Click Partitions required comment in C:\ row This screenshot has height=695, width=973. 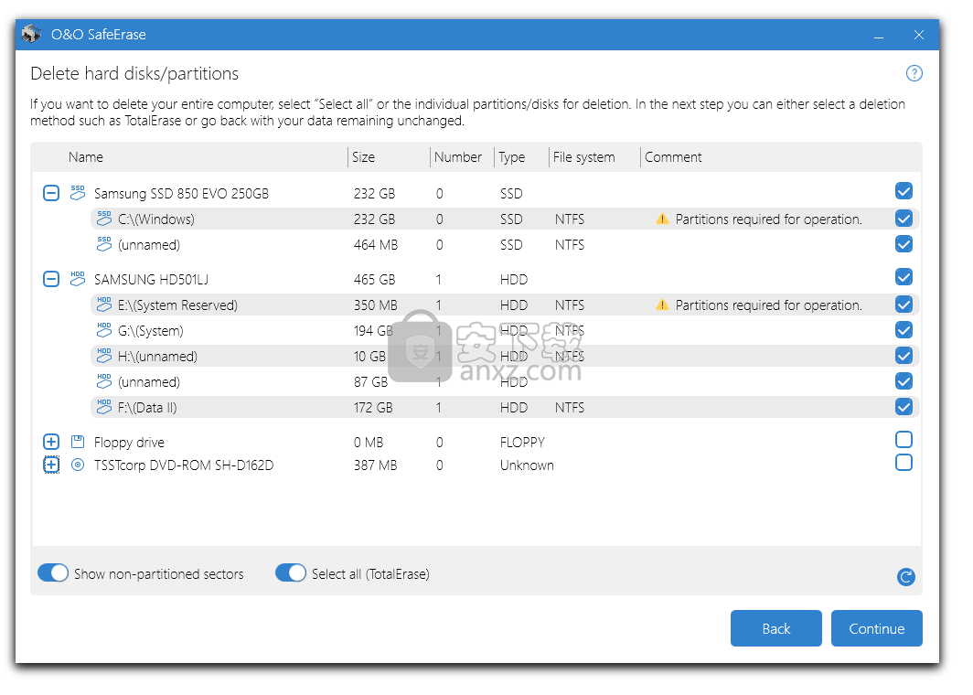click(x=769, y=219)
